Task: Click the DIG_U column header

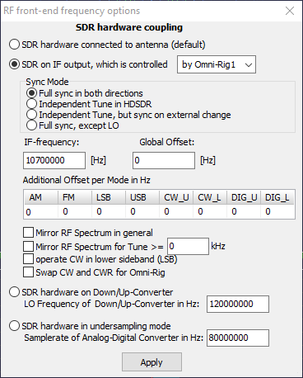Action: [x=244, y=197]
